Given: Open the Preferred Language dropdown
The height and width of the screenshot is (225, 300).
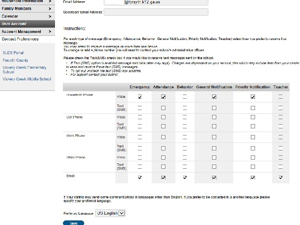Looking at the screenshot, I should click(110, 213).
